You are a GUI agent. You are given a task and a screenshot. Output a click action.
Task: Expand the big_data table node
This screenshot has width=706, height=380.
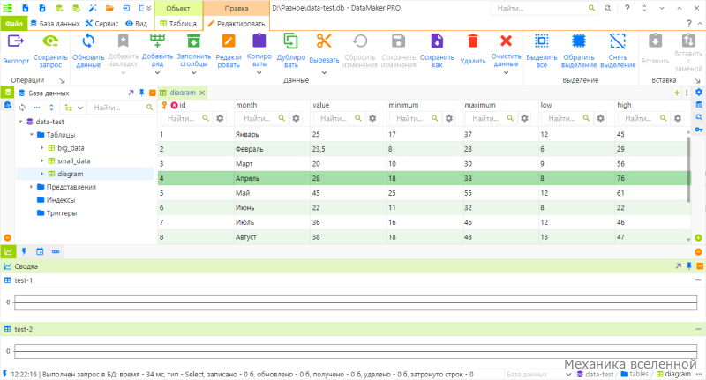(x=42, y=148)
